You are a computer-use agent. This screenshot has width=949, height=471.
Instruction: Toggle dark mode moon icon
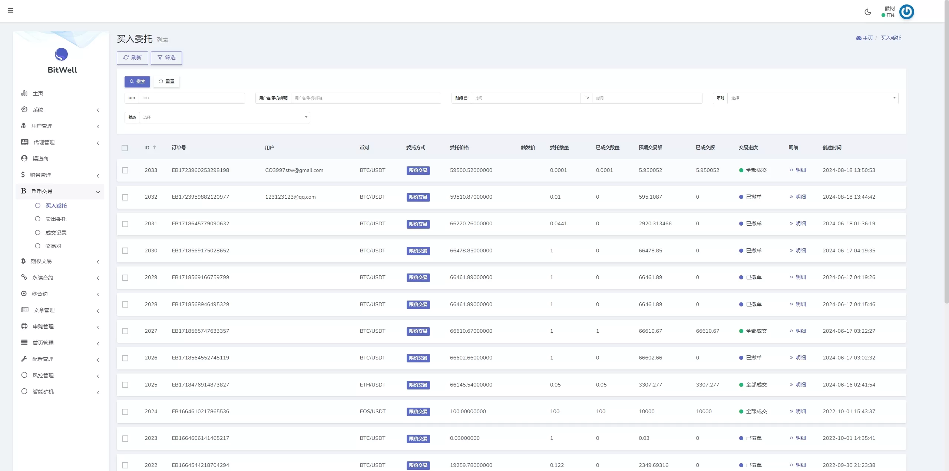coord(868,12)
